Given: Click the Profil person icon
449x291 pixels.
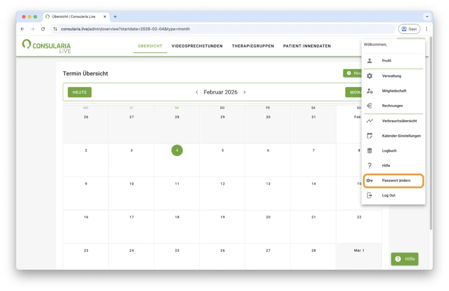Looking at the screenshot, I should 370,61.
